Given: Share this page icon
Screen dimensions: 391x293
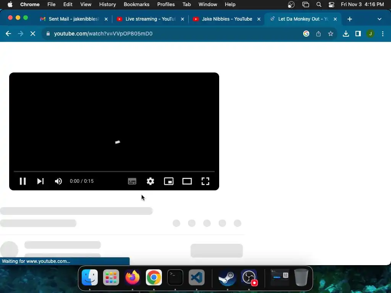Looking at the screenshot, I should (x=318, y=34).
